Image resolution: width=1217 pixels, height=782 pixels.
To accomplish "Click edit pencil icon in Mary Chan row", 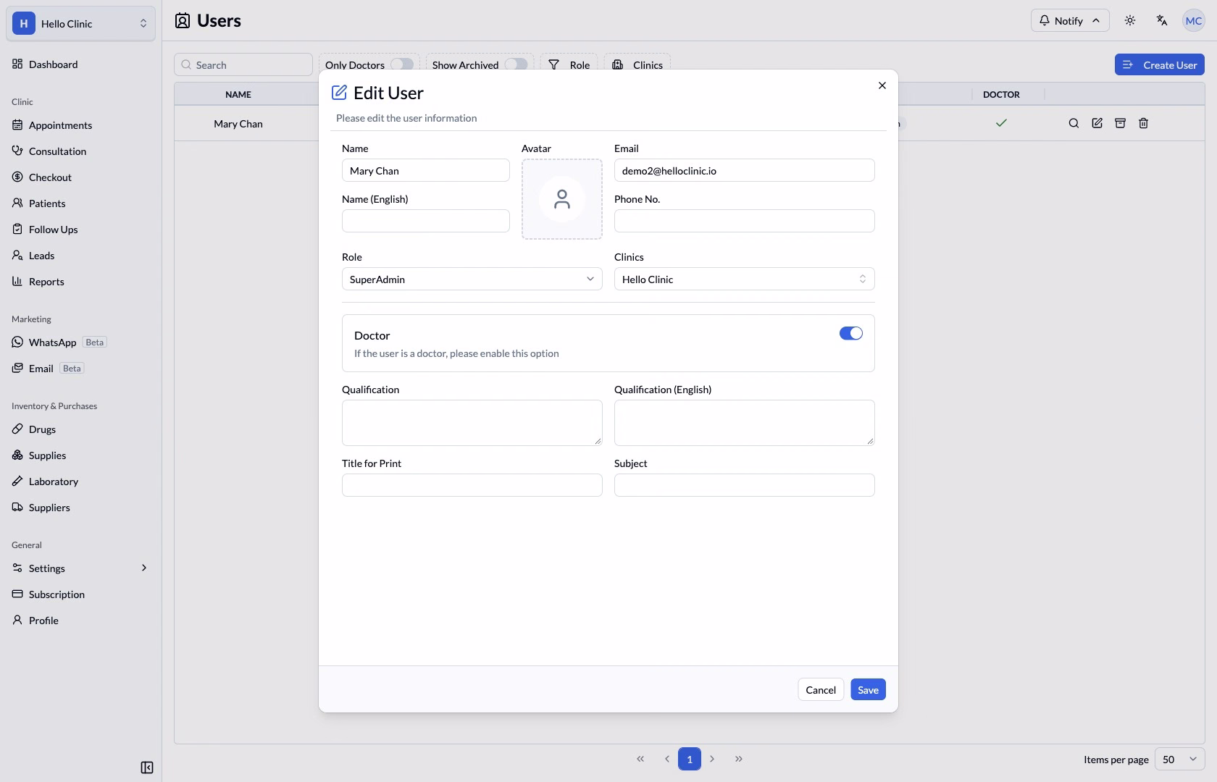I will point(1097,123).
